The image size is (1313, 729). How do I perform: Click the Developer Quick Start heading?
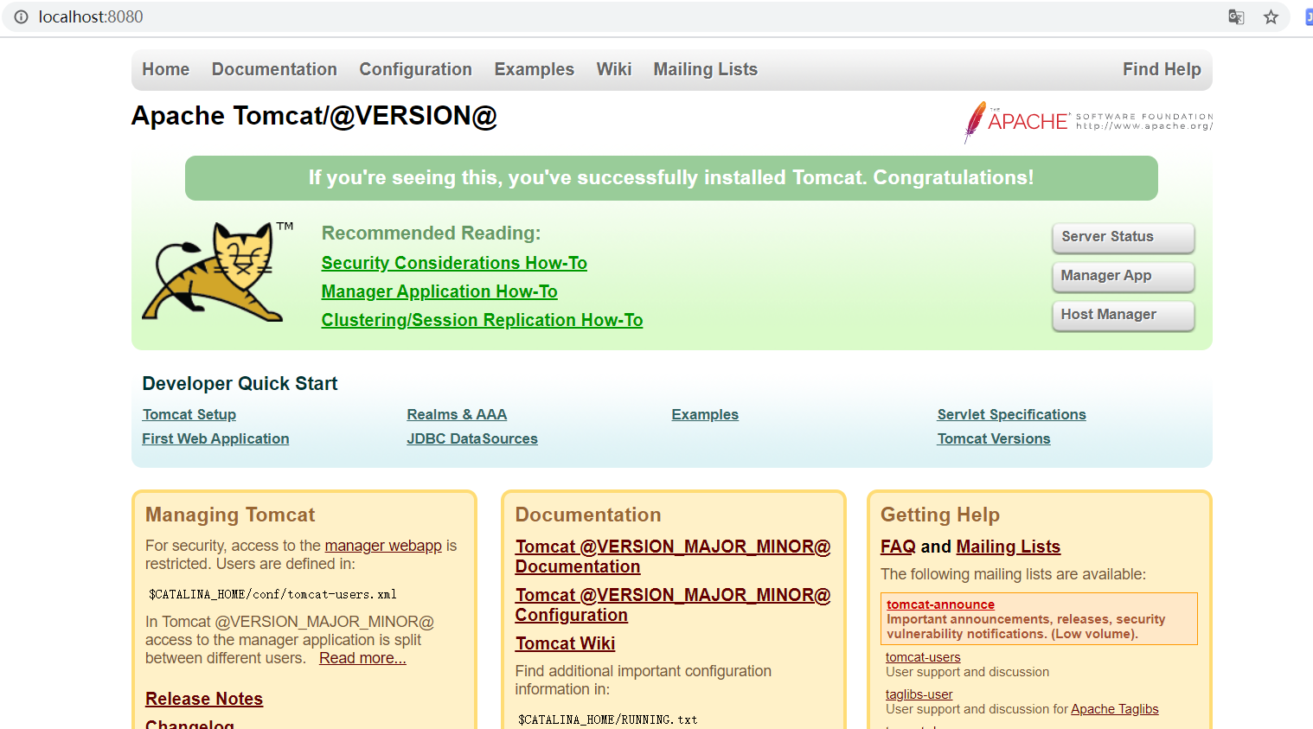pos(240,384)
